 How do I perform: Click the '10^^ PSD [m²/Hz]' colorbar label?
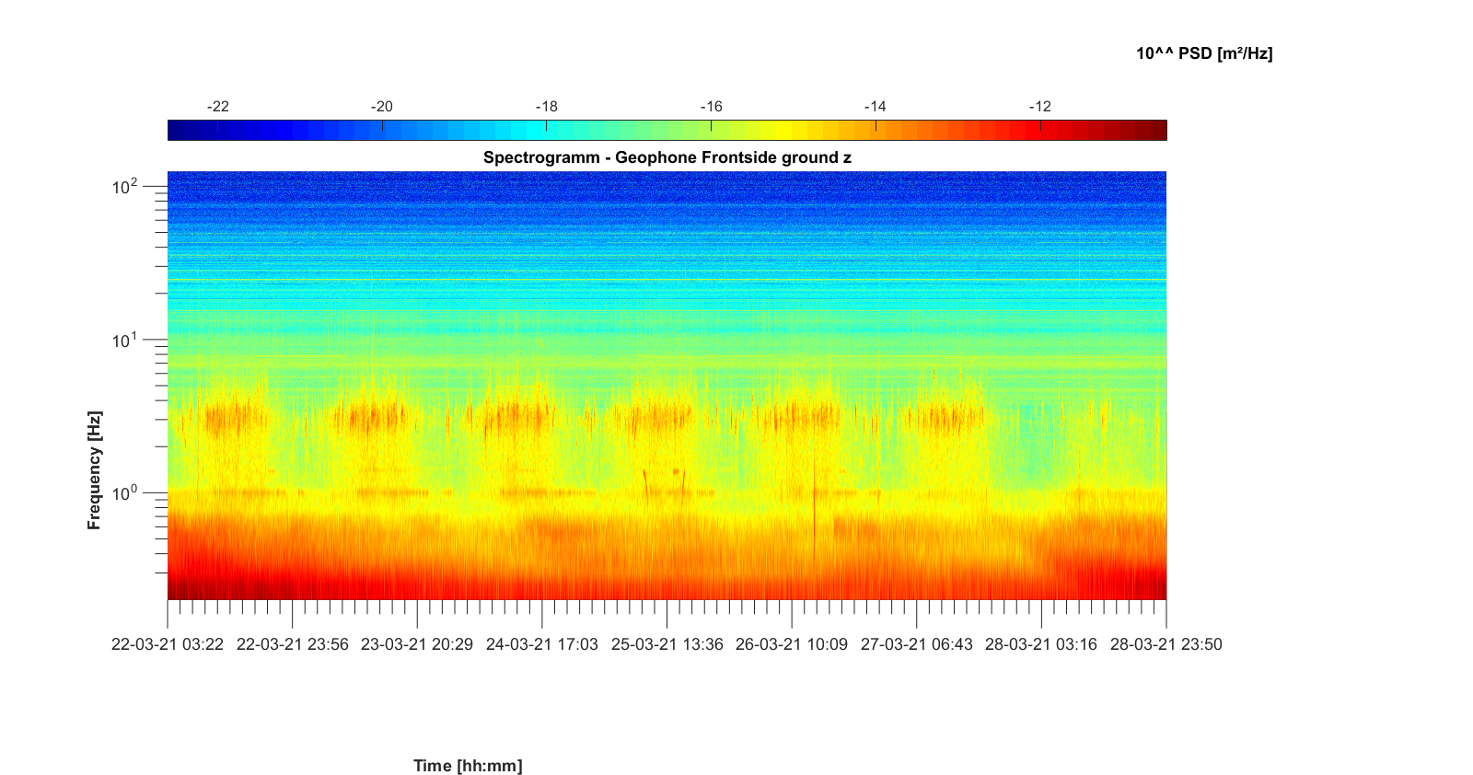click(x=1203, y=53)
